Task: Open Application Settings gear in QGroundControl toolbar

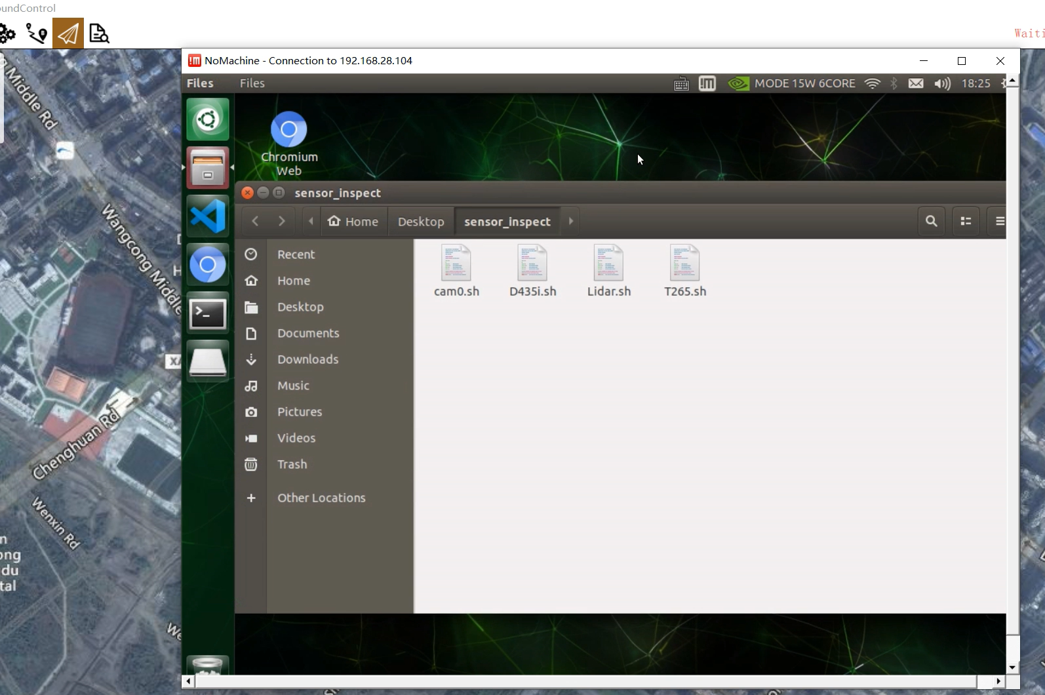Action: pos(7,33)
